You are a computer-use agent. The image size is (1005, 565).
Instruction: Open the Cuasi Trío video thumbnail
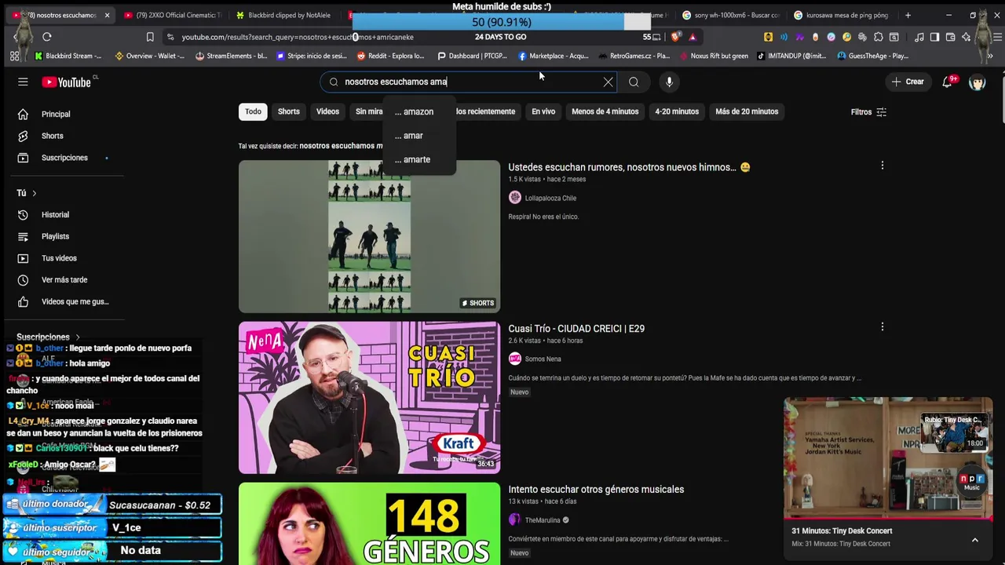[x=369, y=397]
